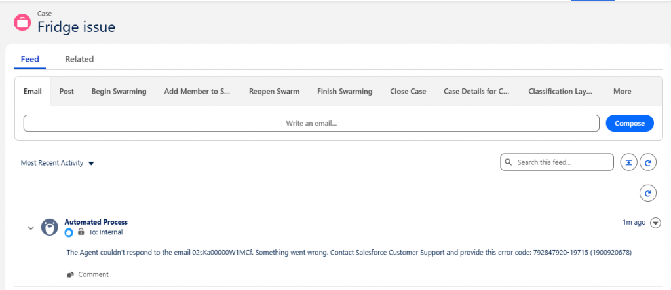Click the Comment speech bubble icon
Screen dimensions: 671x290
[70, 274]
